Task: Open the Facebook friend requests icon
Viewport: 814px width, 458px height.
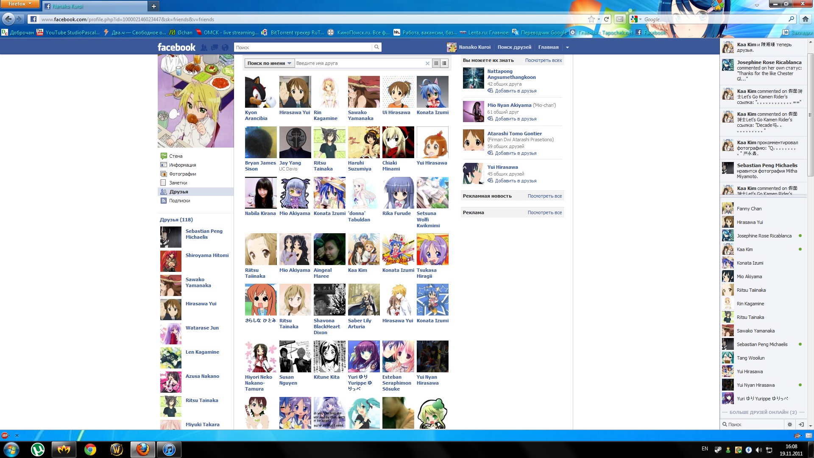Action: 204,47
